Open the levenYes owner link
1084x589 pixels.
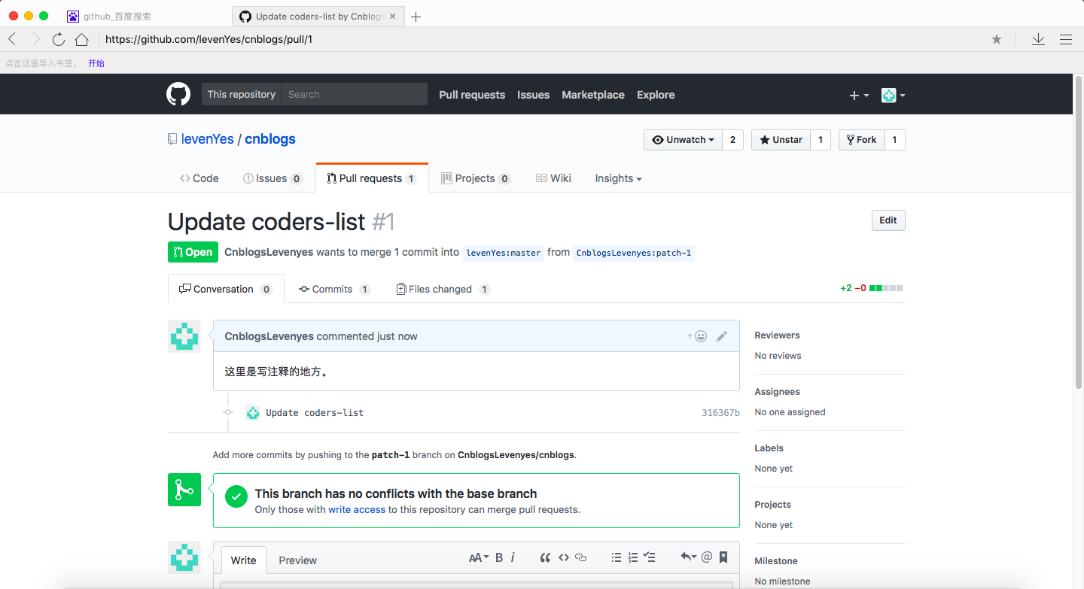pos(208,139)
